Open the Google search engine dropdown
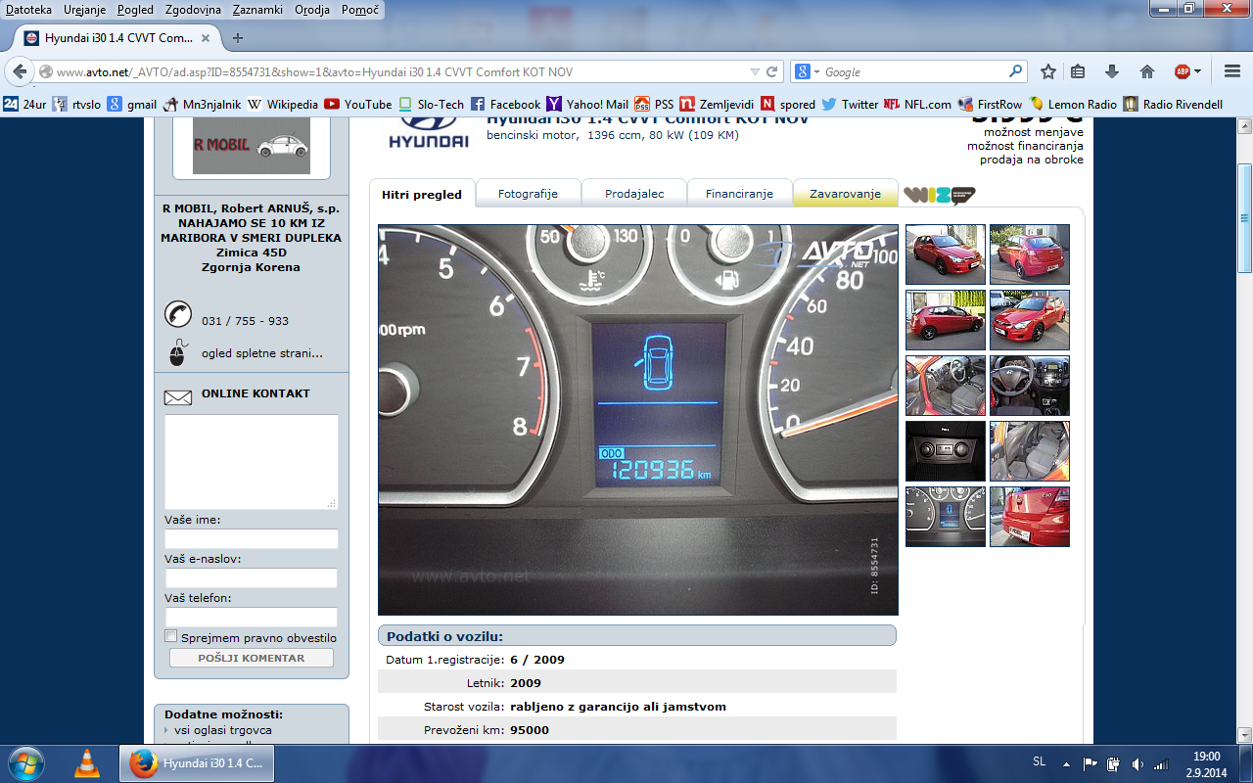This screenshot has width=1253, height=783. 807,71
